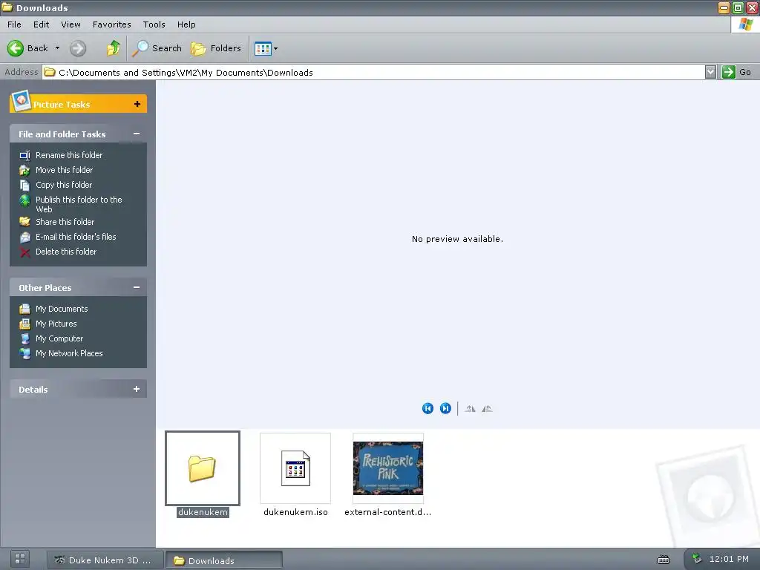Click the My Documents folder icon
Image resolution: width=760 pixels, height=570 pixels.
pos(24,309)
